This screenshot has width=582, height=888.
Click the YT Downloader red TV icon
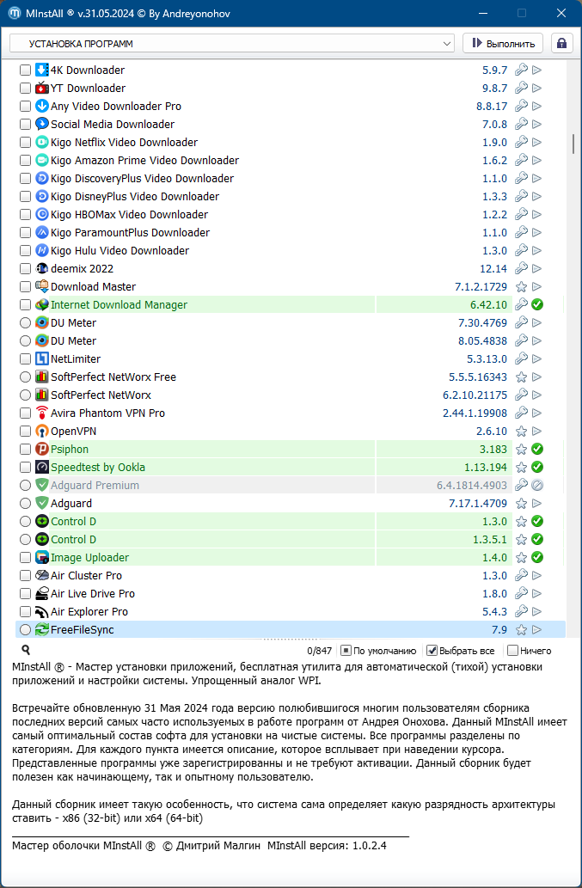42,89
